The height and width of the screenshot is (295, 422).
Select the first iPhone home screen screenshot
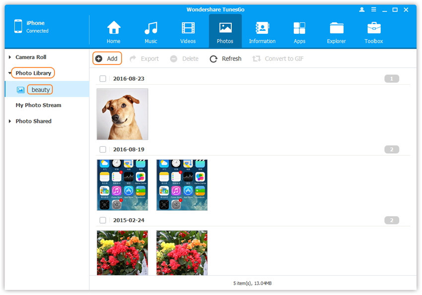pos(123,185)
